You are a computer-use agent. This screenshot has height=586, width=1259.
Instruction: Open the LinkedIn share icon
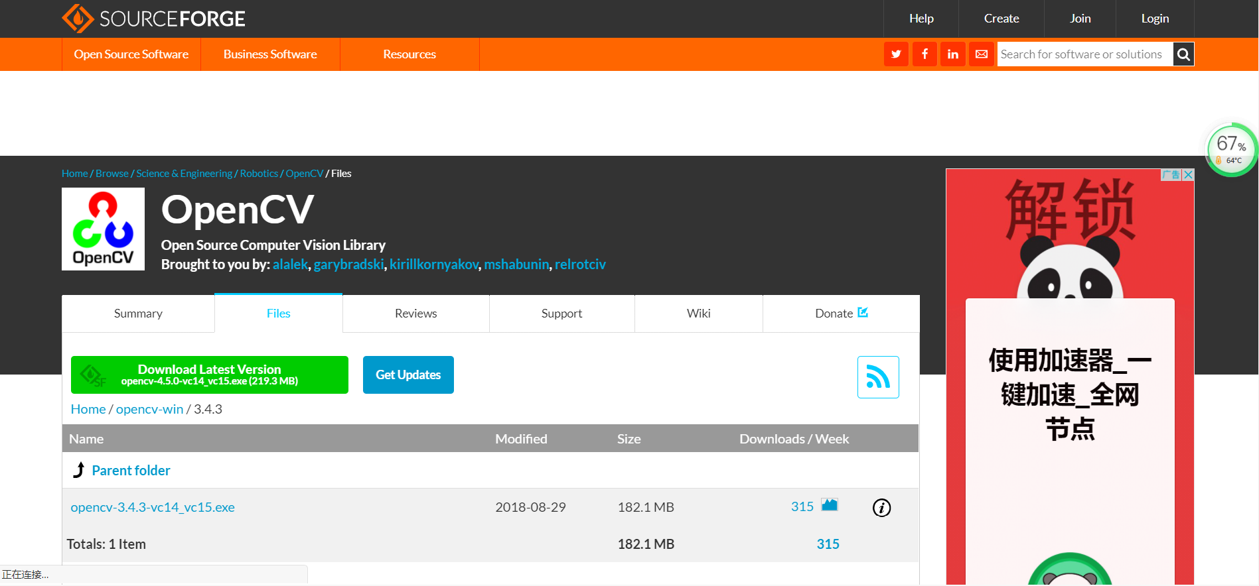pos(953,54)
